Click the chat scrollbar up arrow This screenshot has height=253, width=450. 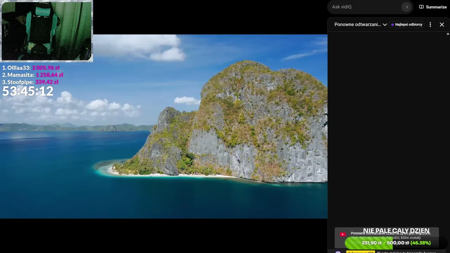tap(448, 34)
